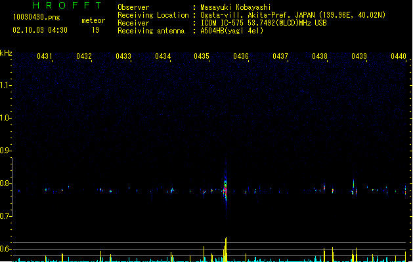
Task: Click the 0.9 kHz axis label
Action: coord(5,151)
